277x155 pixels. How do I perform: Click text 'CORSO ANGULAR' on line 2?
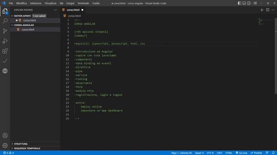coord(85,24)
